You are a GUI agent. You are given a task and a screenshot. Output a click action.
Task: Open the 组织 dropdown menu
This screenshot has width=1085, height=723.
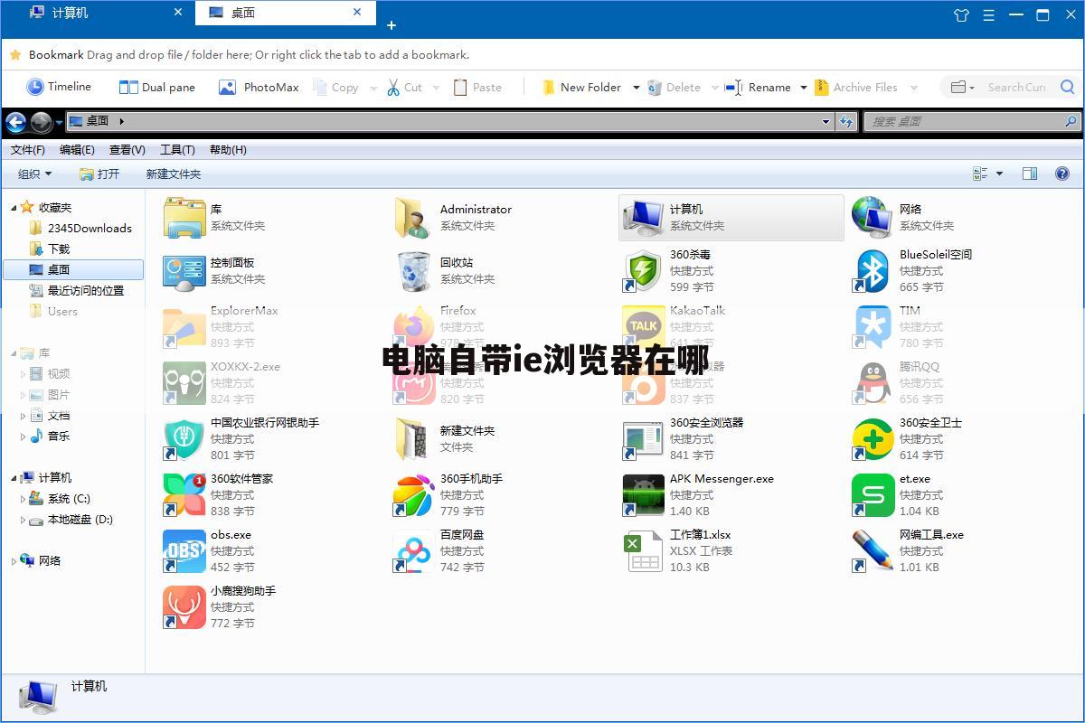(x=35, y=174)
